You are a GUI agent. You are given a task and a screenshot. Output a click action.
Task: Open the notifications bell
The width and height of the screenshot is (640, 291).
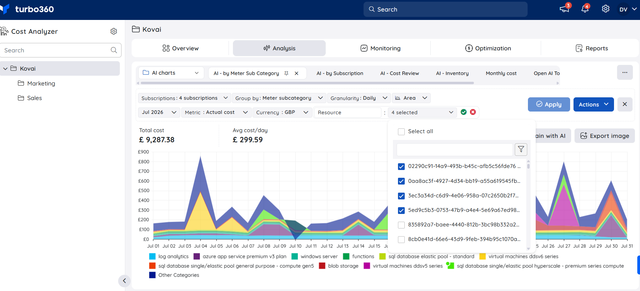[x=585, y=9]
